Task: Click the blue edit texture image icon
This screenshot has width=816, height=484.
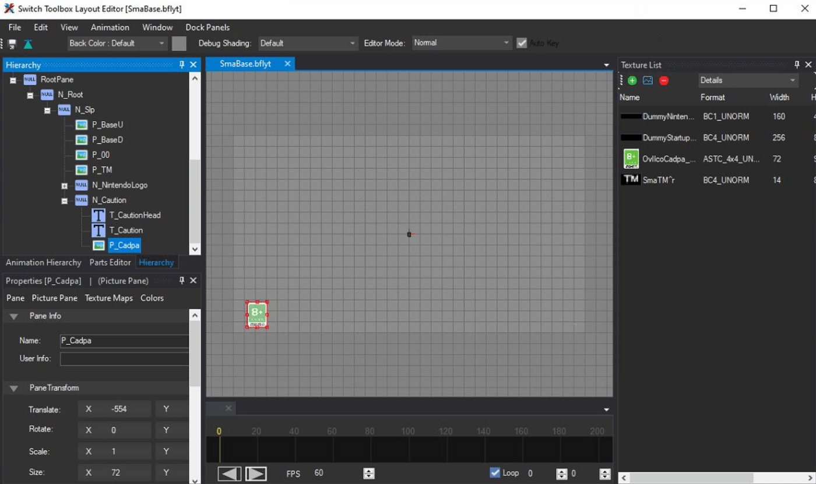Action: [x=648, y=80]
